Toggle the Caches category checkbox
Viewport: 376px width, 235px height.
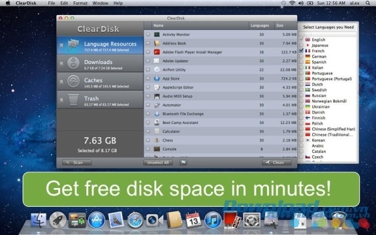61,81
